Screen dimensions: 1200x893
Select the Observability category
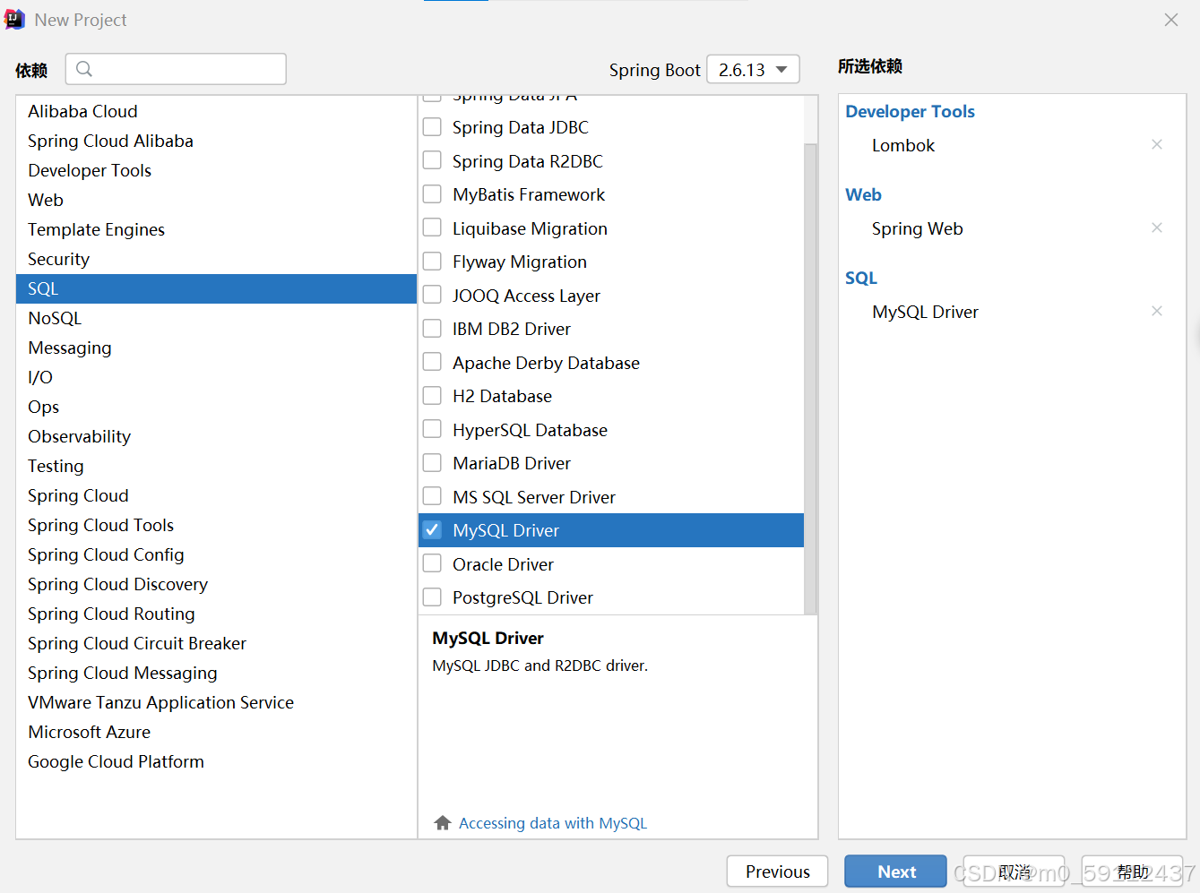click(x=216, y=436)
